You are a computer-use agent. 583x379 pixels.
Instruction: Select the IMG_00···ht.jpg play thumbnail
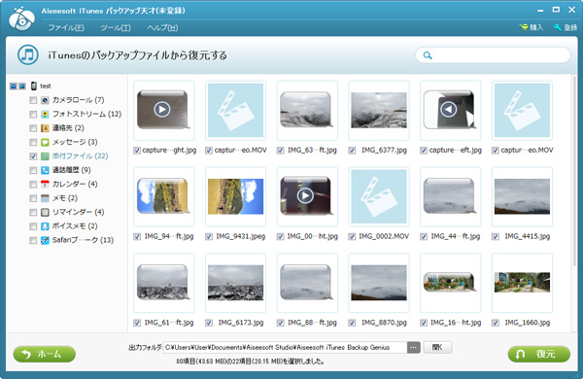click(x=307, y=196)
